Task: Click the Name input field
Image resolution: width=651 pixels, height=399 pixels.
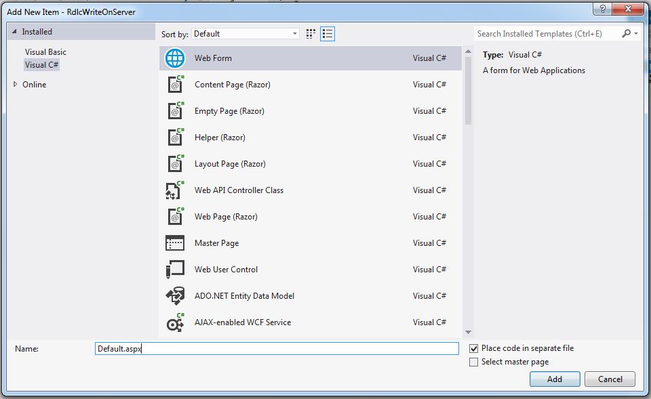Action: (x=277, y=348)
